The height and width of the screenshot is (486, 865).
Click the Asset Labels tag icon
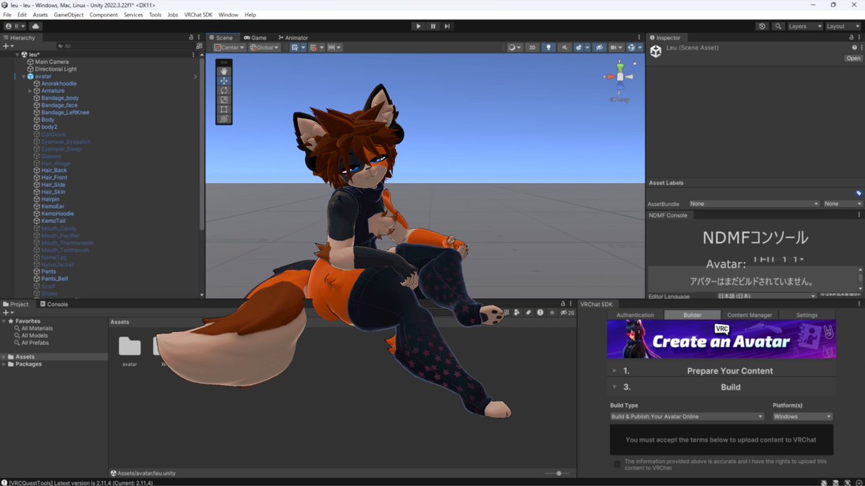point(859,193)
